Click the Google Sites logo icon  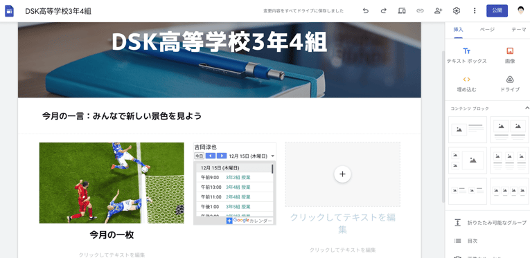[x=10, y=11]
